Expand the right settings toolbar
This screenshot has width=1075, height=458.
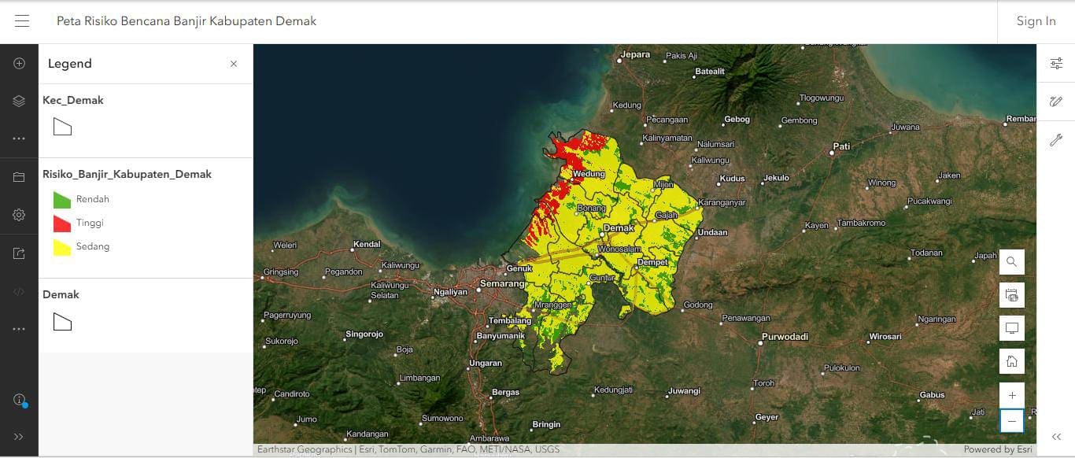1056,437
